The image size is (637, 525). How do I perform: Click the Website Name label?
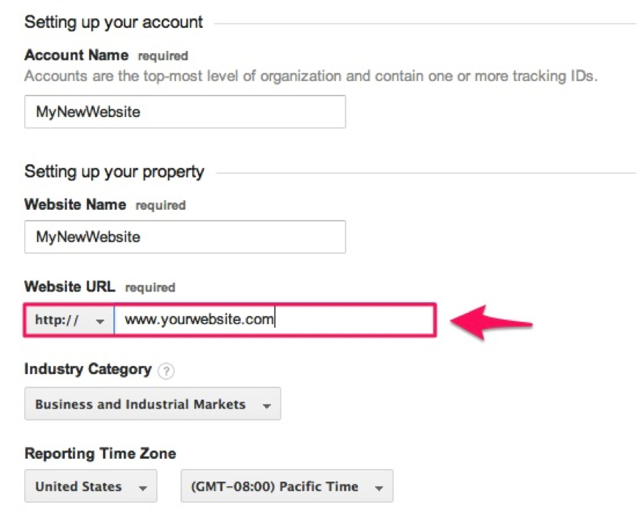click(x=75, y=205)
